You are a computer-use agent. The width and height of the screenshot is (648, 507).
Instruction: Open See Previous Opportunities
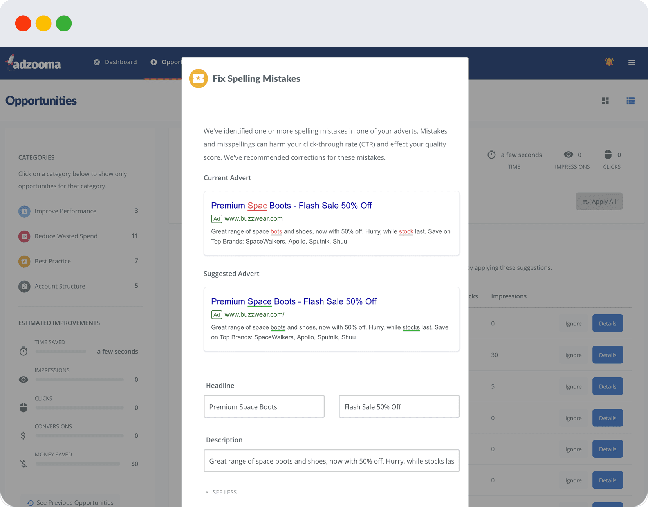coord(70,502)
